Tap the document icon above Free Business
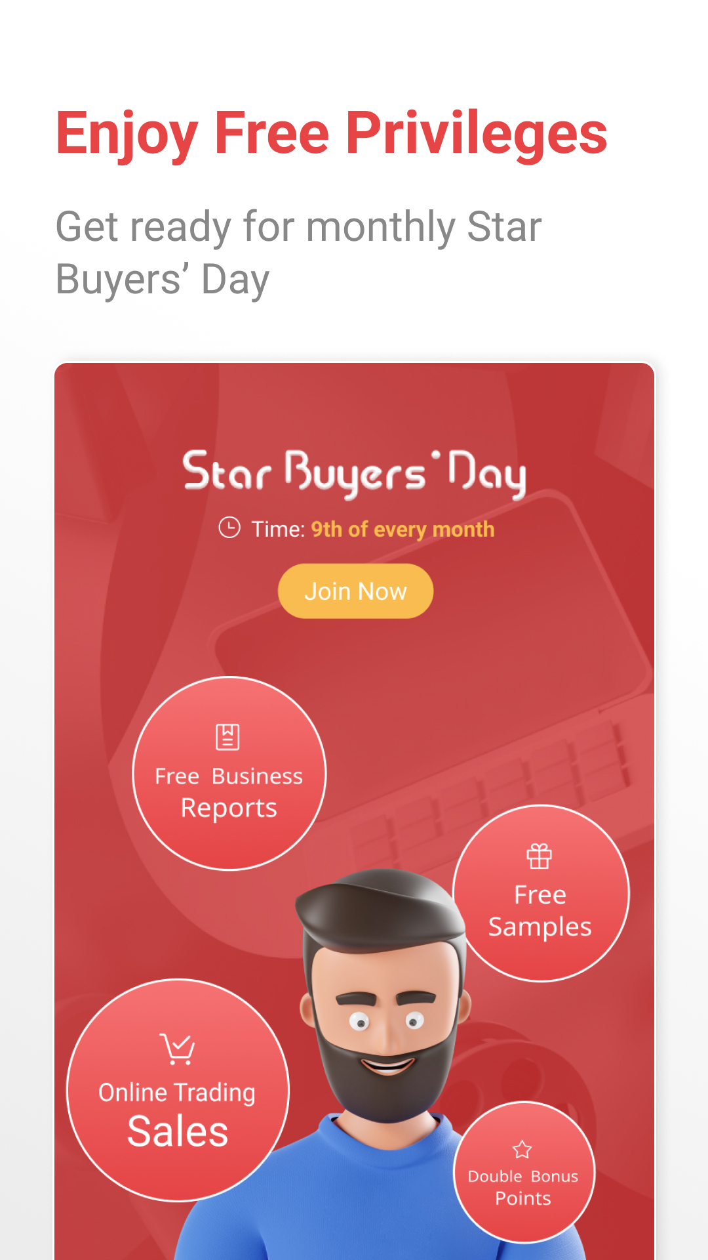Viewport: 708px width, 1260px height. click(x=227, y=737)
